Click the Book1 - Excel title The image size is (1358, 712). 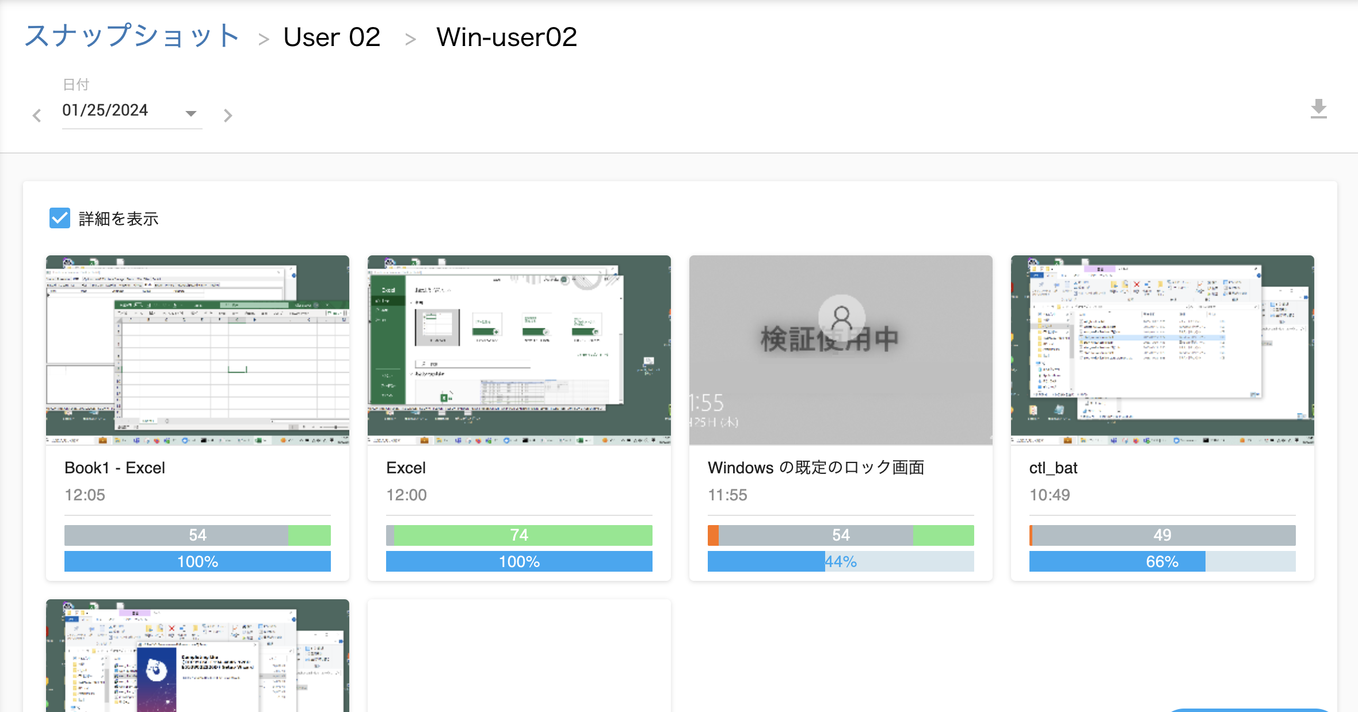[x=115, y=468]
